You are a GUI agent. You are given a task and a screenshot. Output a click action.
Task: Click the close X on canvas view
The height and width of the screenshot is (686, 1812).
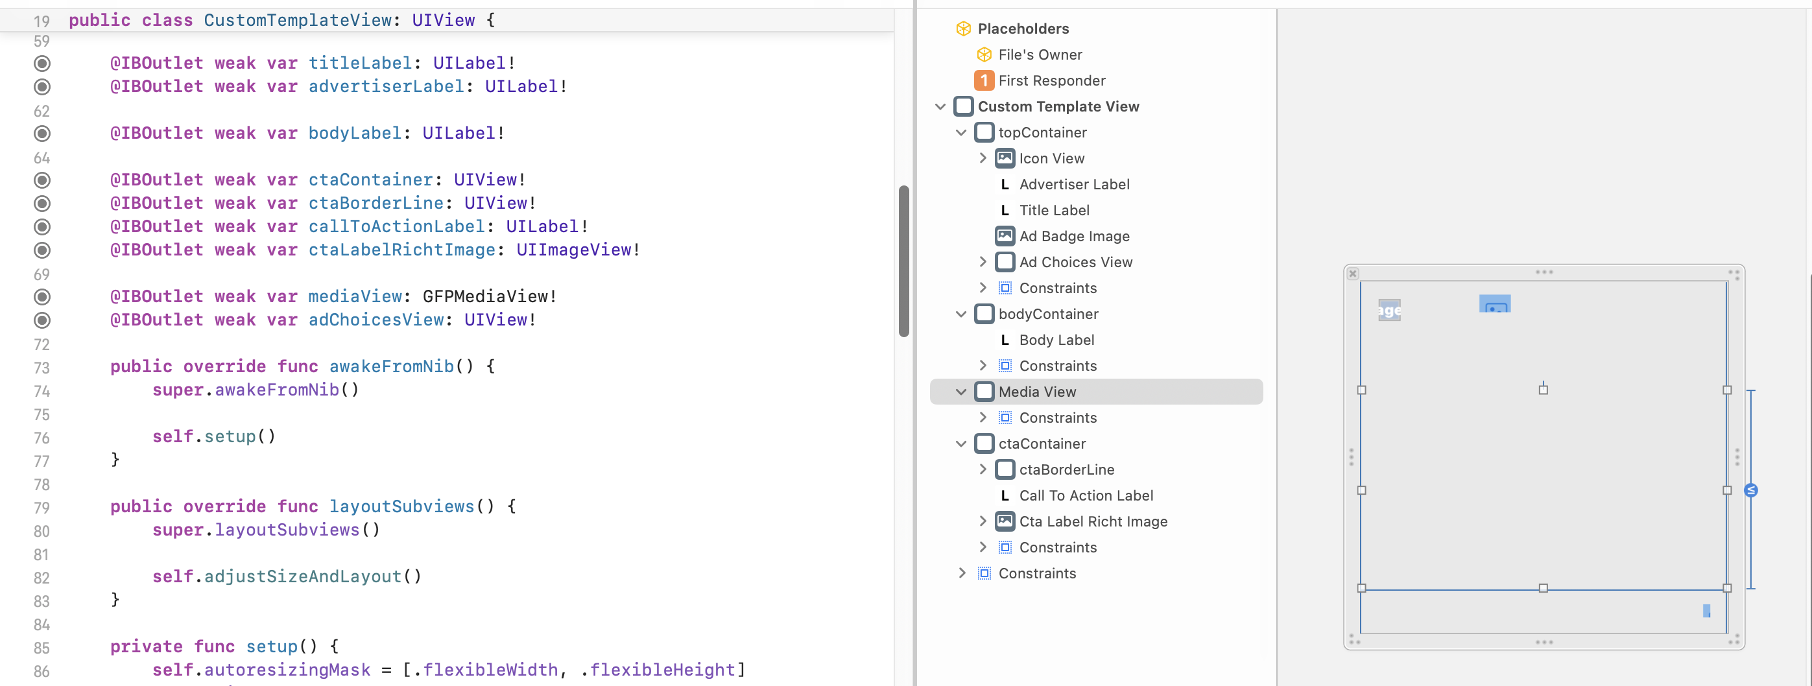(1353, 274)
